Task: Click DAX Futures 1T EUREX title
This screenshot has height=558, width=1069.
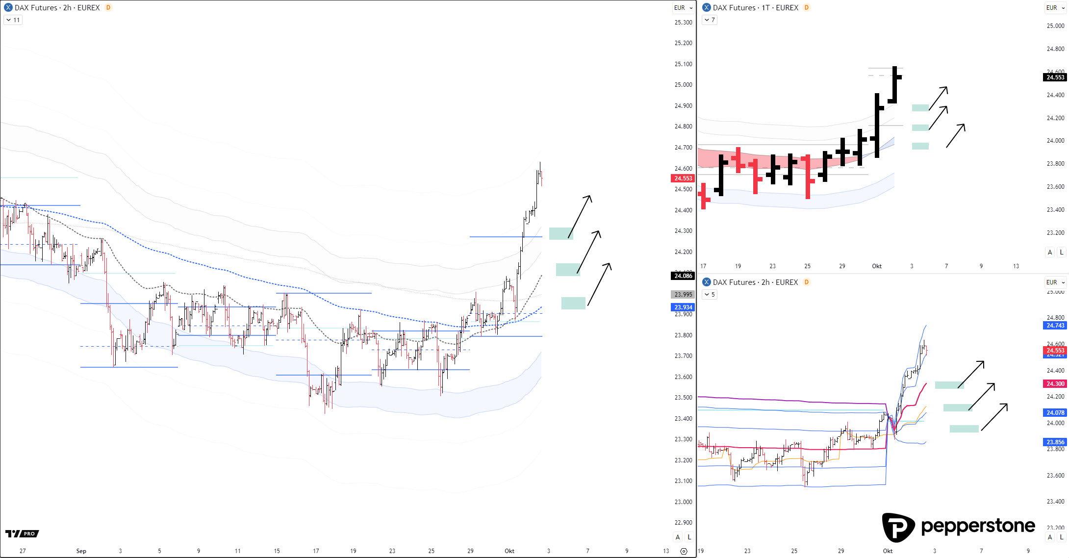Action: point(755,8)
